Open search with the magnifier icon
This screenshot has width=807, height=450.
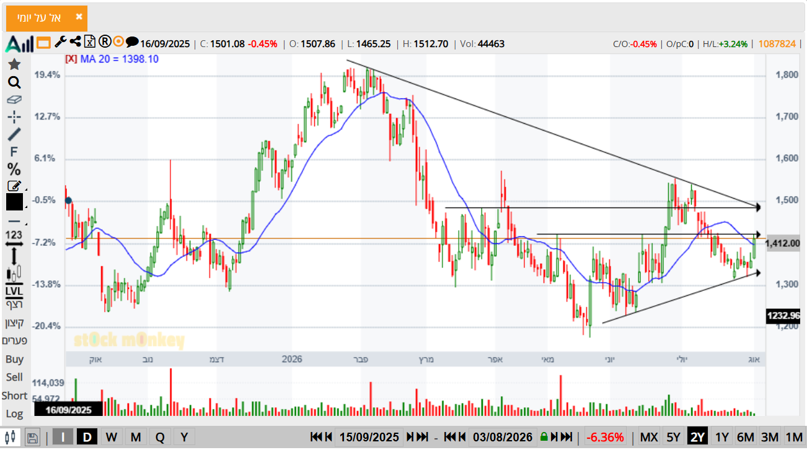pos(14,82)
